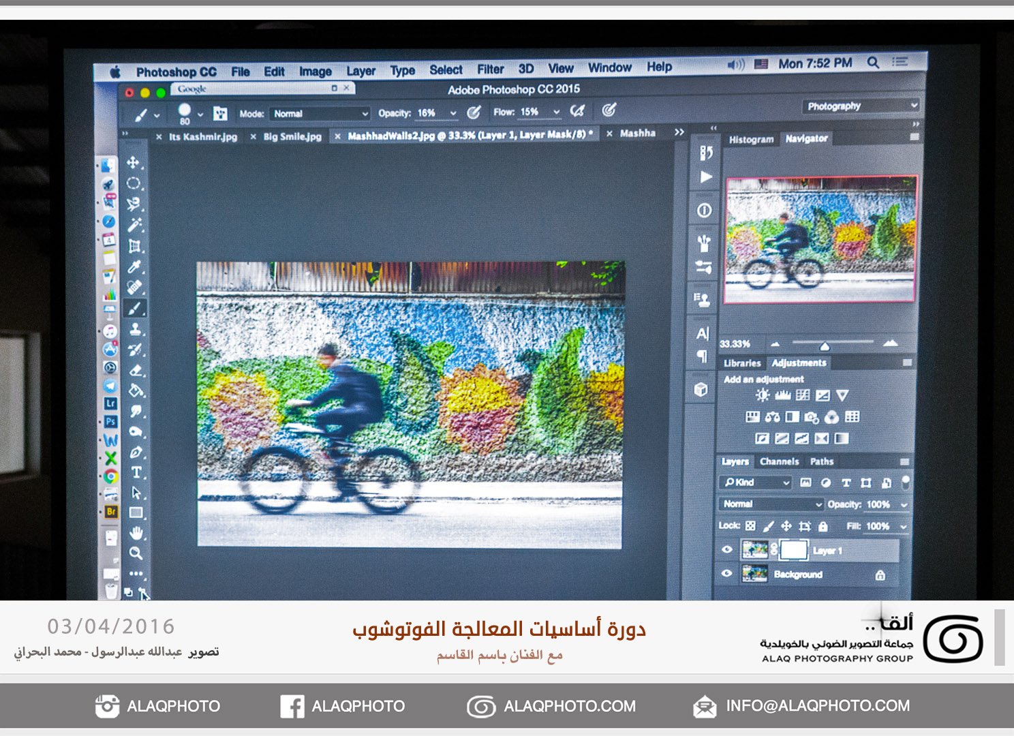The width and height of the screenshot is (1014, 736).
Task: Select the Eraser tool
Action: tap(136, 370)
